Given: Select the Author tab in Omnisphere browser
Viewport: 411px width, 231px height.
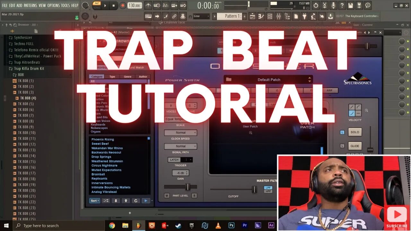Looking at the screenshot, I should coord(143,77).
